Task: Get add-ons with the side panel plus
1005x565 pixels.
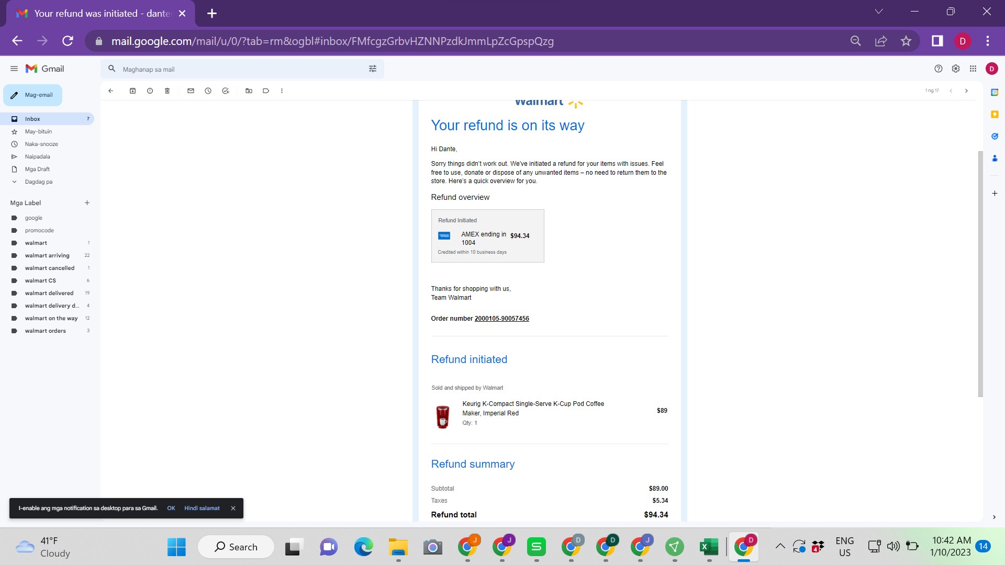Action: pos(995,194)
